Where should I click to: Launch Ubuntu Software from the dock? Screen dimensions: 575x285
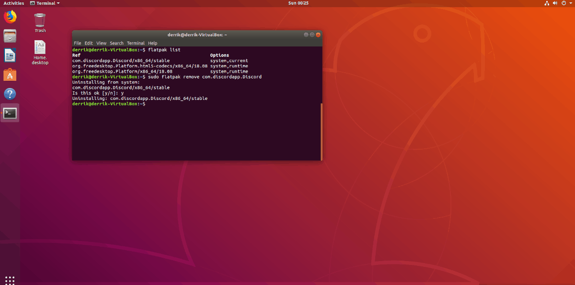10,74
